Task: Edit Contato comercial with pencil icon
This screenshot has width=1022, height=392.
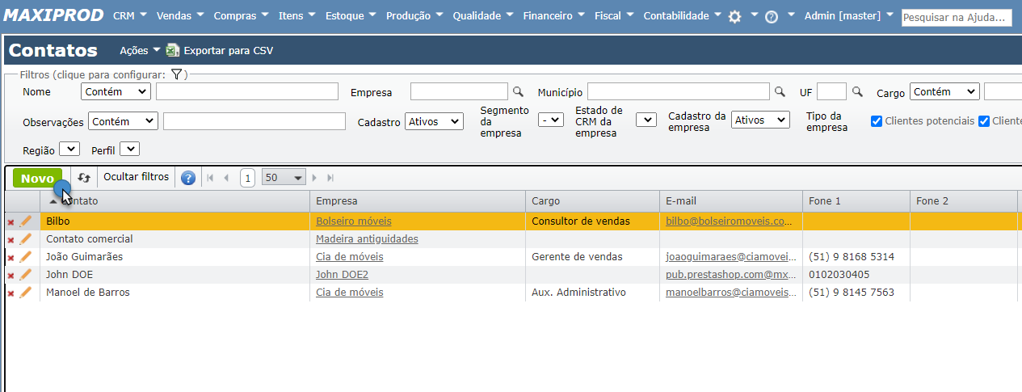Action: (26, 239)
